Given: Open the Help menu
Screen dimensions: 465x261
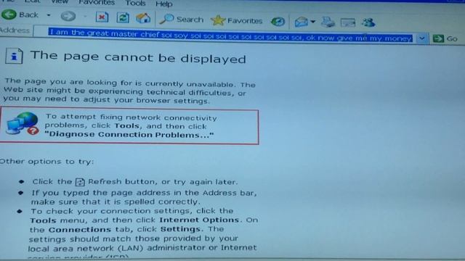Looking at the screenshot, I should click(x=164, y=4).
